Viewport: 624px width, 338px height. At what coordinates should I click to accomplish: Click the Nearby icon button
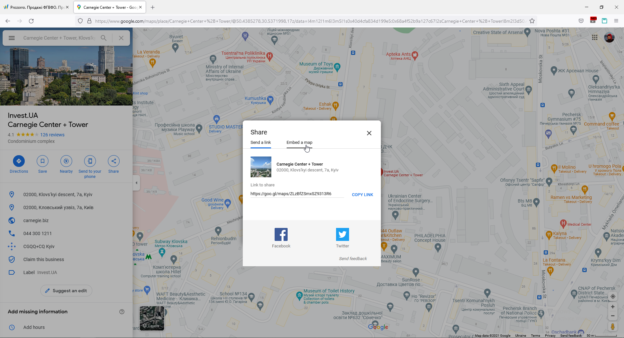[x=66, y=161]
